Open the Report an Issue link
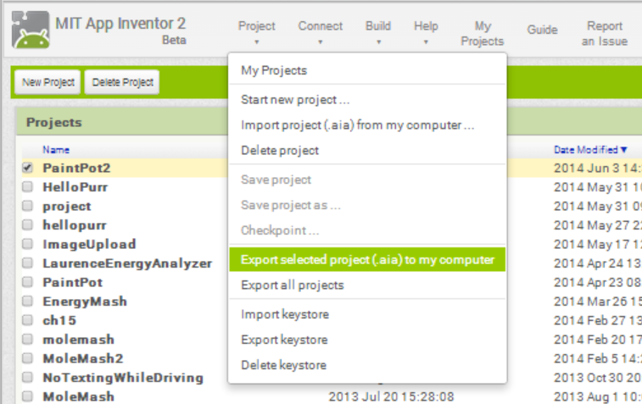Viewport: 642px width, 404px height. (605, 34)
